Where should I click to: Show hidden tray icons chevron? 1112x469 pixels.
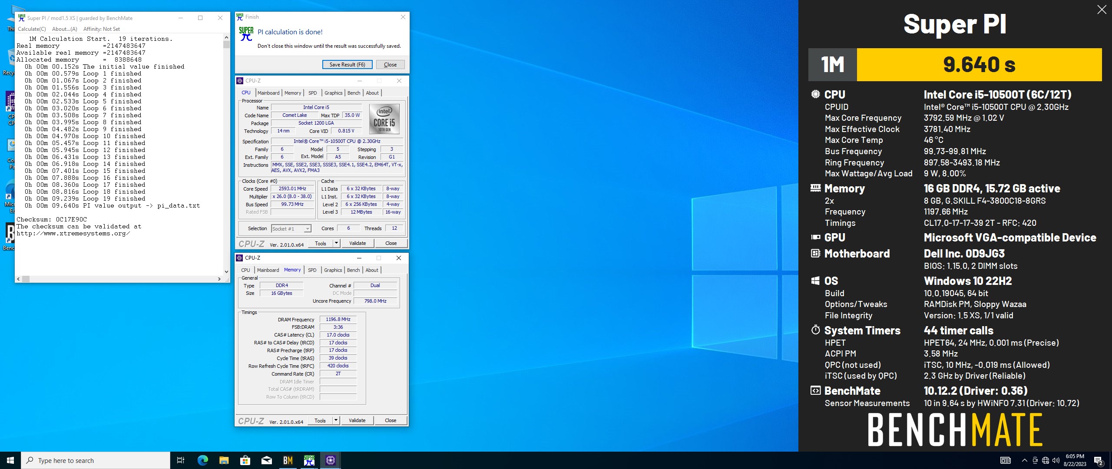[1024, 460]
